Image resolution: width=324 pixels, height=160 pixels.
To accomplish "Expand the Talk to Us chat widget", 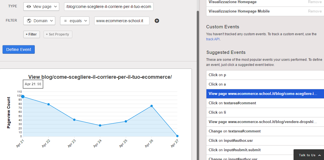I will (x=309, y=155).
